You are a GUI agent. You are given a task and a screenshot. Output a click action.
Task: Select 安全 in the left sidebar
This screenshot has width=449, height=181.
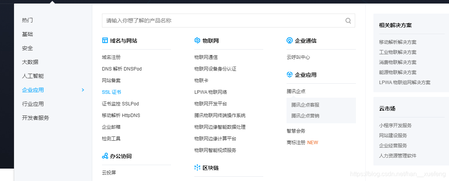[x=28, y=48]
